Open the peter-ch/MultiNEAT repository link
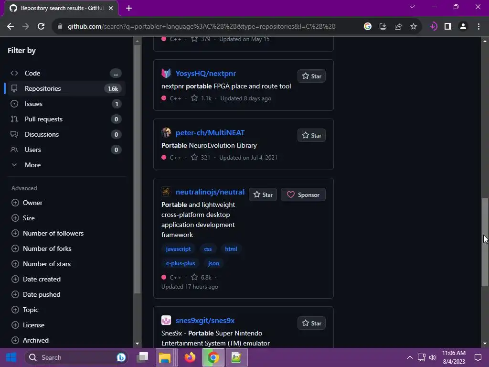This screenshot has height=367, width=489. click(x=210, y=133)
